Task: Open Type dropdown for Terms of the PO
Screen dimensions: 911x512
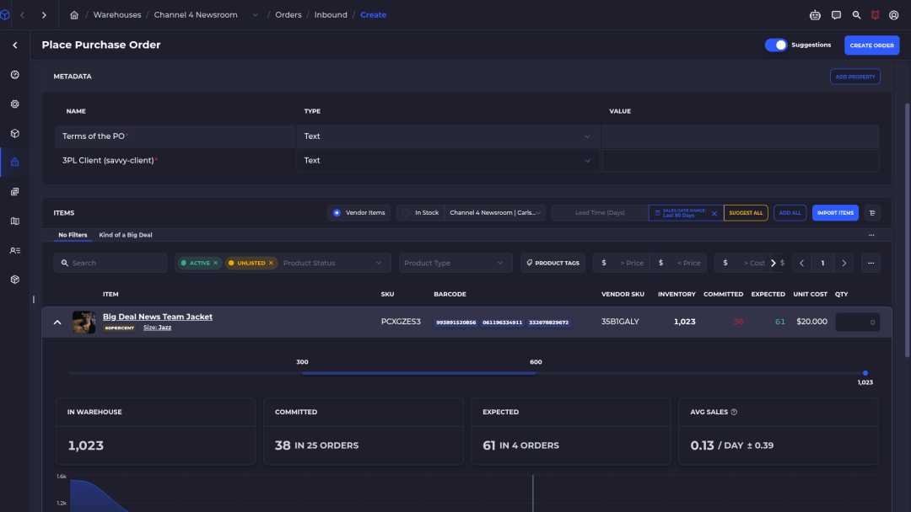Action: (x=447, y=136)
